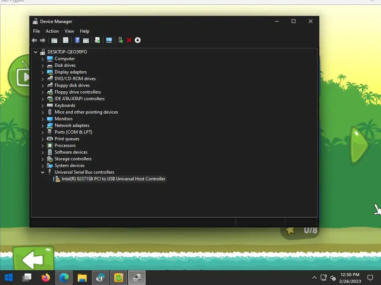The image size is (381, 285).
Task: Open the View menu
Action: click(69, 31)
